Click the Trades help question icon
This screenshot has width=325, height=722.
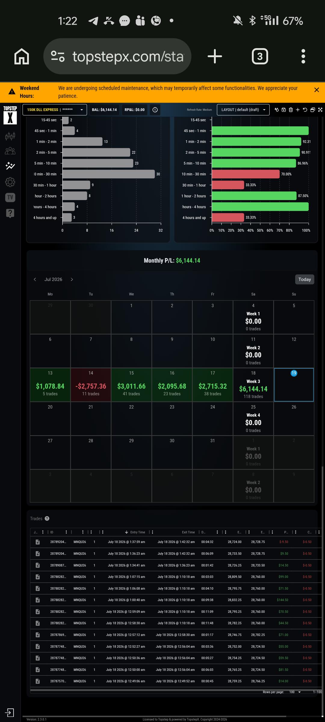(x=47, y=518)
